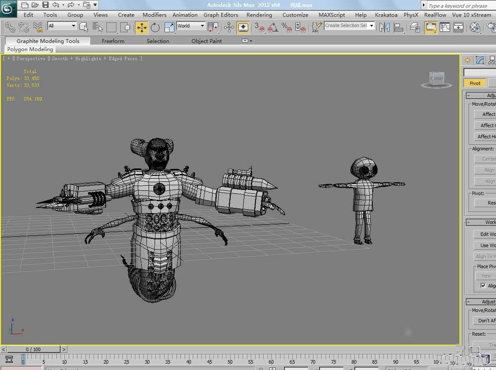Switch to the Freeform ribbon tab
The width and height of the screenshot is (496, 370).
[x=113, y=41]
